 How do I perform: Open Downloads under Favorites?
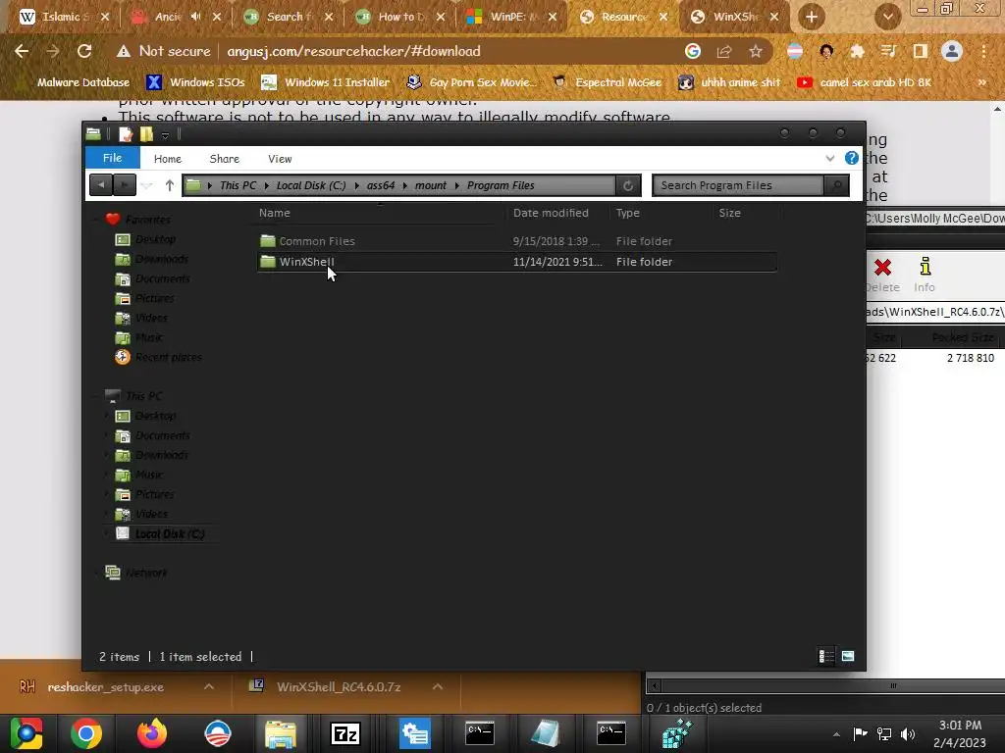[x=162, y=259]
